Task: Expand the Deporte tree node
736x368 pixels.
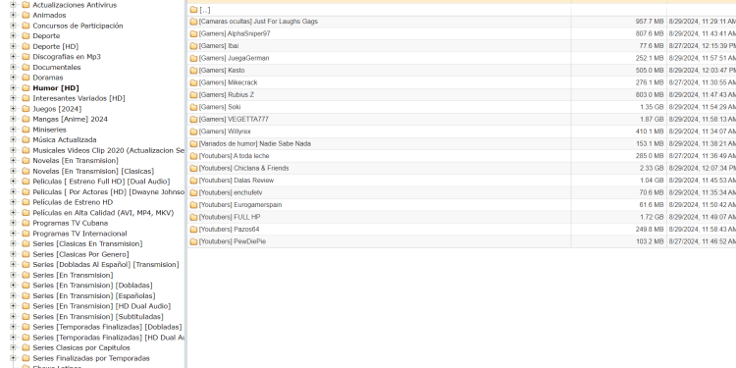Action: pos(13,35)
